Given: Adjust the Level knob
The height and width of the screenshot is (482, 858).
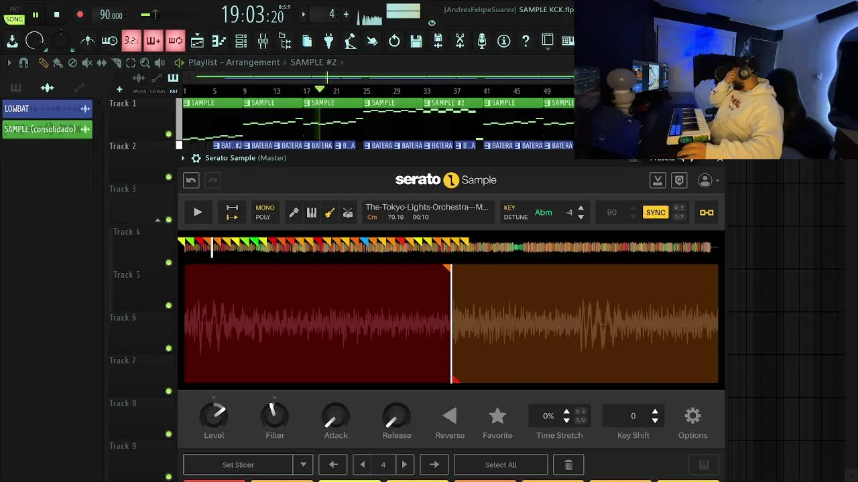Looking at the screenshot, I should point(214,416).
